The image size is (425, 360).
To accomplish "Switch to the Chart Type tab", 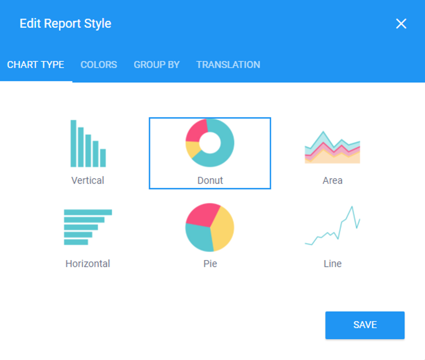I will 35,65.
